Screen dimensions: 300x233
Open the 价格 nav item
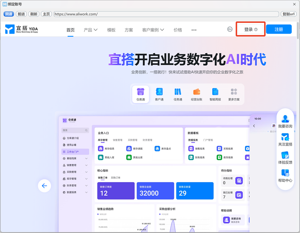(178, 30)
